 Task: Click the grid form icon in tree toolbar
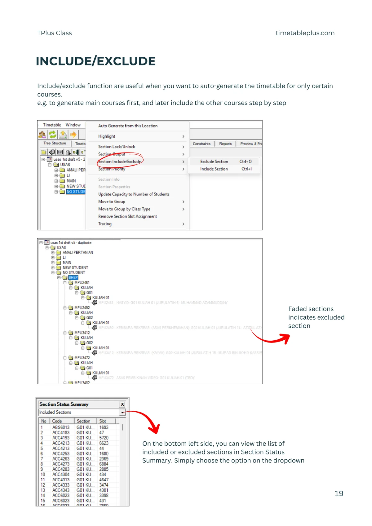pyautogui.click(x=60, y=152)
